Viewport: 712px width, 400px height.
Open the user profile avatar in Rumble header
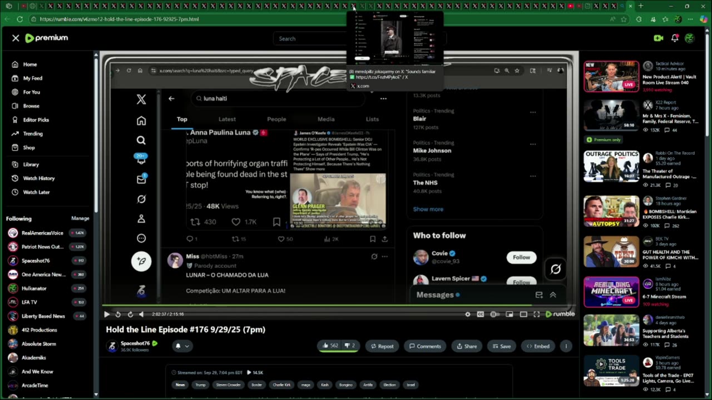point(690,38)
